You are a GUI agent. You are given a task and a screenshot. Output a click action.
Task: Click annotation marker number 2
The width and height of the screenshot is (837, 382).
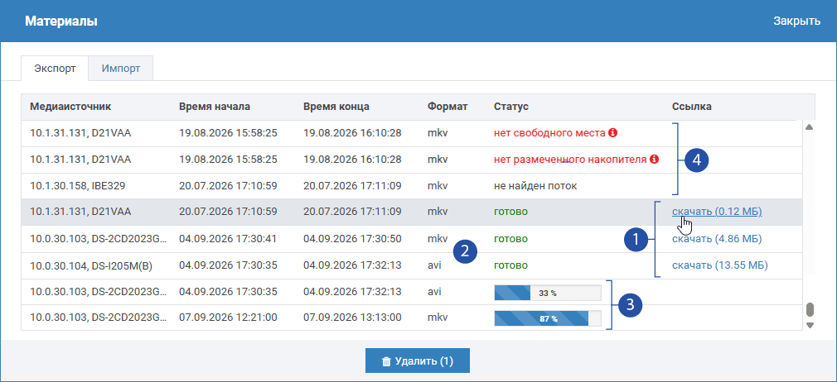click(464, 251)
